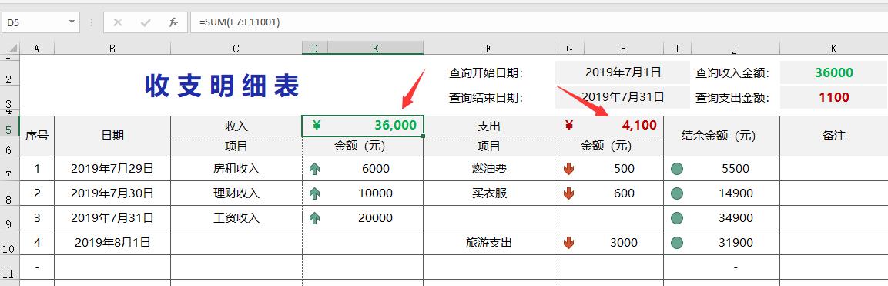Click the 查询收入金额 value 36000

pos(833,72)
